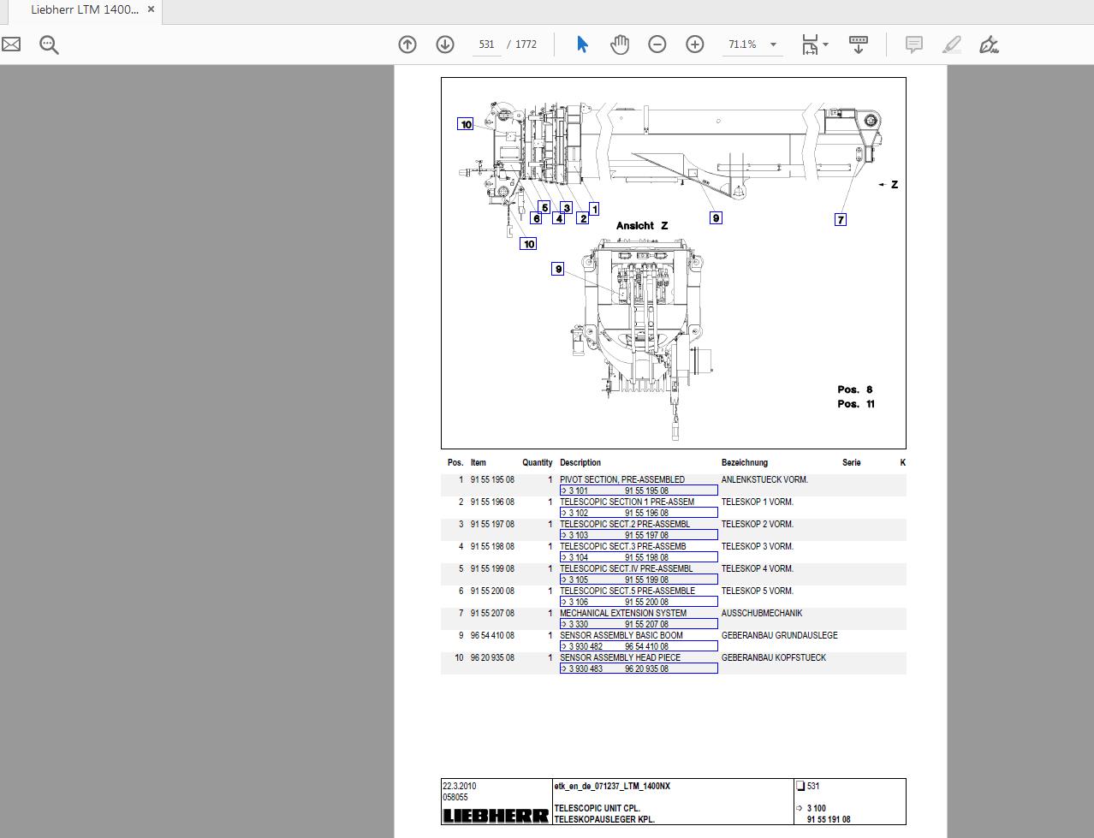Follow link 3 930 483 for Sensor Head Piece
Screen dimensions: 1094x838
point(639,669)
